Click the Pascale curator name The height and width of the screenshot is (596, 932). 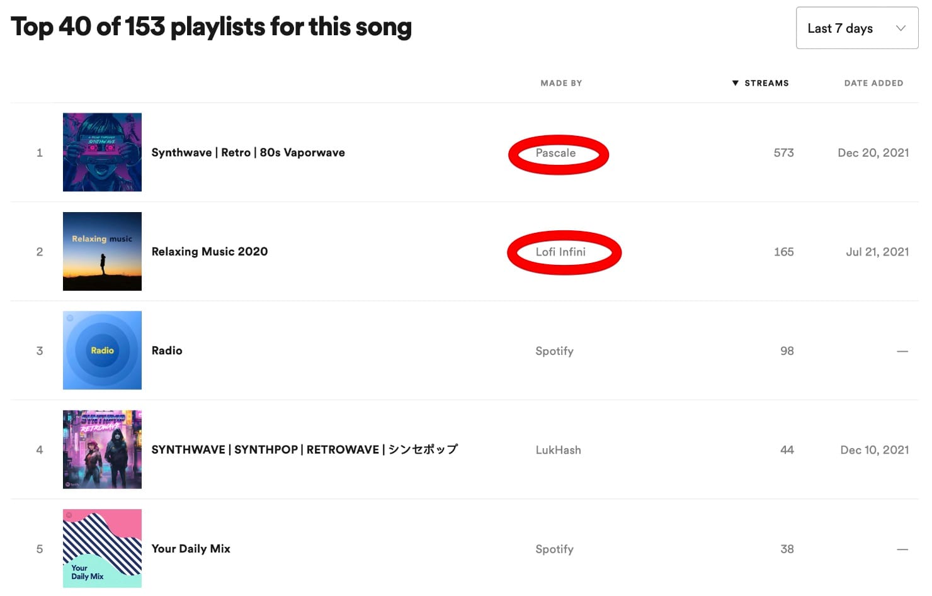[x=557, y=153]
